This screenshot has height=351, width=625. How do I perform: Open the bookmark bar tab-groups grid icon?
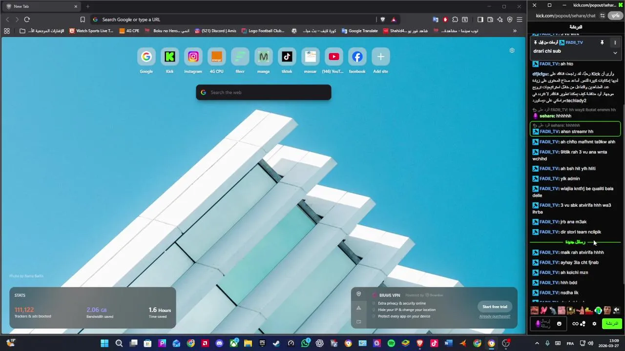(7, 31)
